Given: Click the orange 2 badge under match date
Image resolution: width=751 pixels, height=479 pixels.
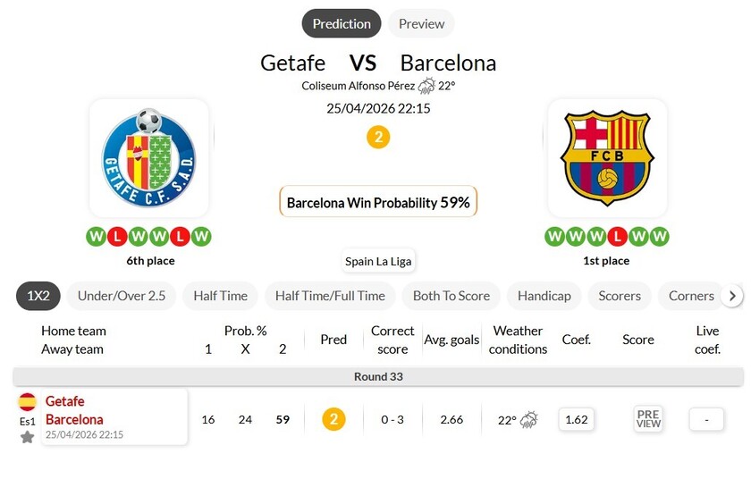Looking at the screenshot, I should 378,138.
